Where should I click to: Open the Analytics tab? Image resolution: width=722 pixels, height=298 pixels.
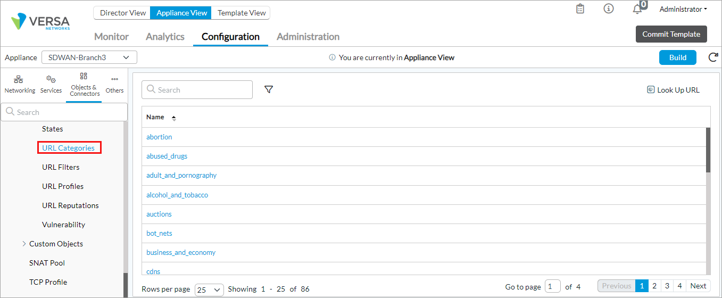click(165, 37)
